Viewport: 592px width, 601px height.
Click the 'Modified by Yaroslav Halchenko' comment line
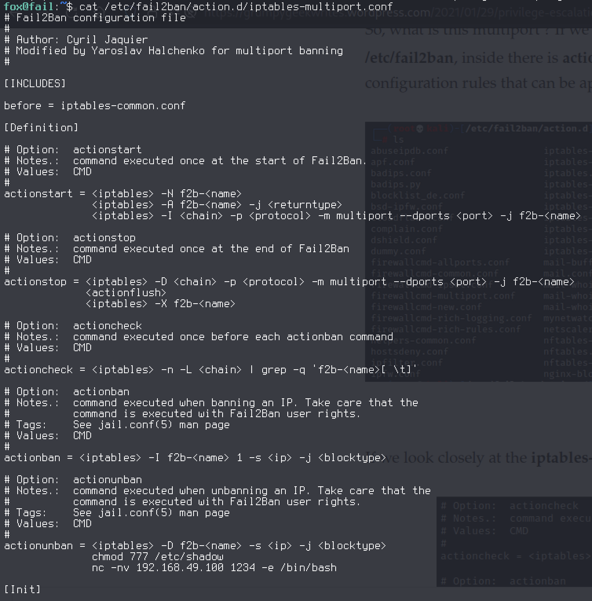pos(174,51)
